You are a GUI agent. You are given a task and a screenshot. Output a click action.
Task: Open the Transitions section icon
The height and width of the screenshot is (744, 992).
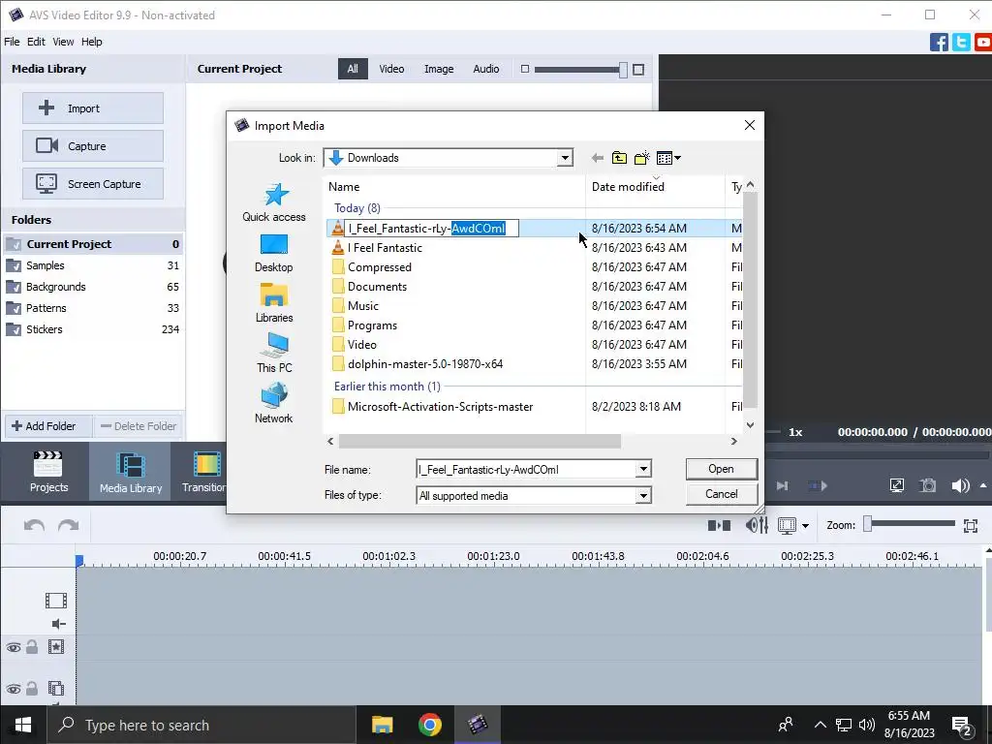tap(203, 472)
